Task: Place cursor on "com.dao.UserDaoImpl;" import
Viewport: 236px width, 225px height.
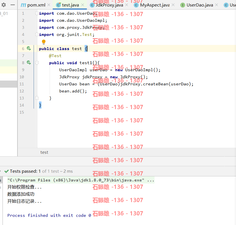Action: pyautogui.click(x=82, y=20)
